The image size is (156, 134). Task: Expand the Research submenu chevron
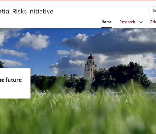click(141, 22)
